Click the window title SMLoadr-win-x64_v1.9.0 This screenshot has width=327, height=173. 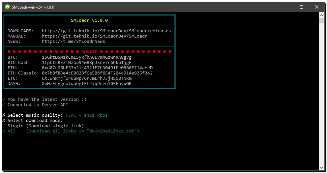point(33,7)
